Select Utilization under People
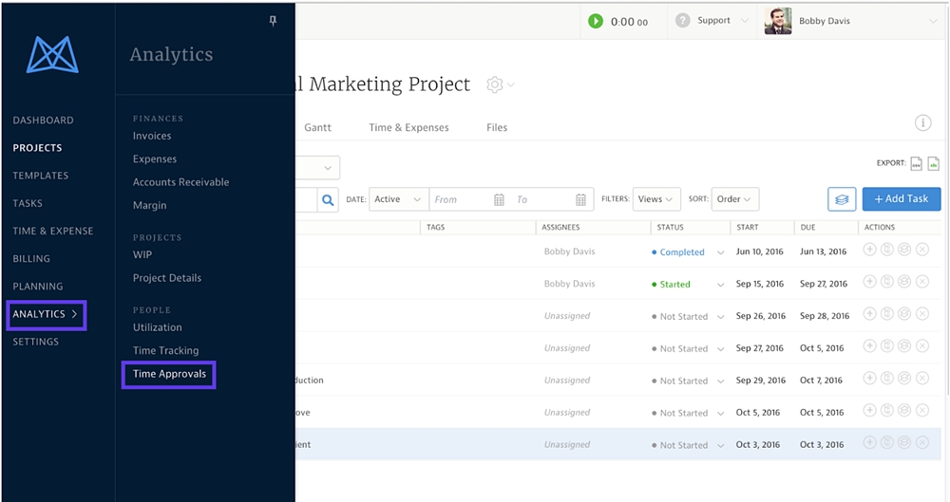Image resolution: width=950 pixels, height=502 pixels. pyautogui.click(x=157, y=327)
